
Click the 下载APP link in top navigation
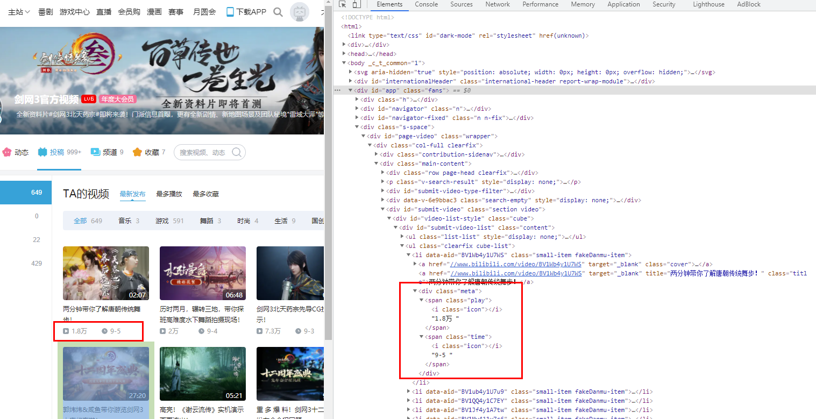pos(246,12)
